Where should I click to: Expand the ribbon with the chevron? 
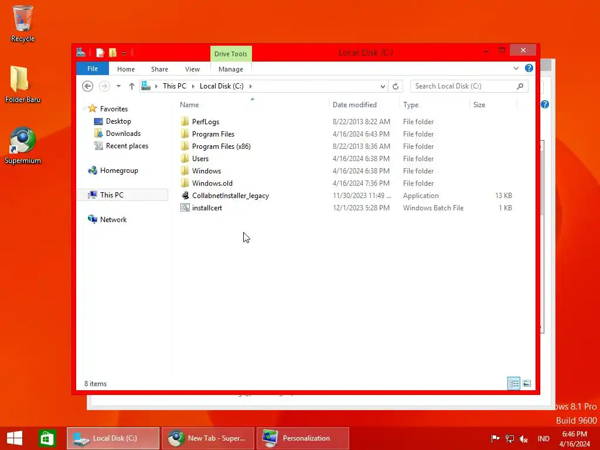coord(516,68)
